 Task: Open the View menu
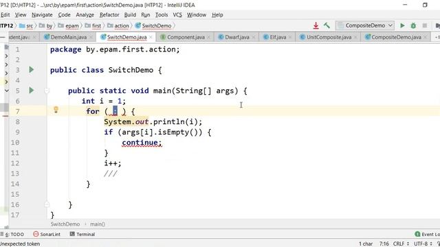click(21, 15)
